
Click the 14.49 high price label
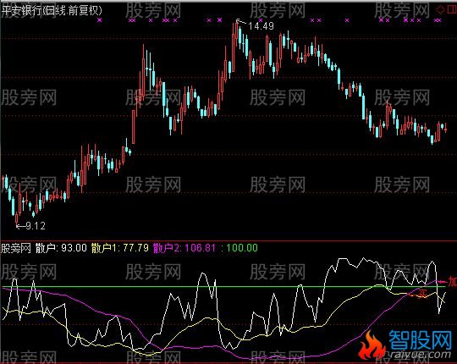point(262,26)
